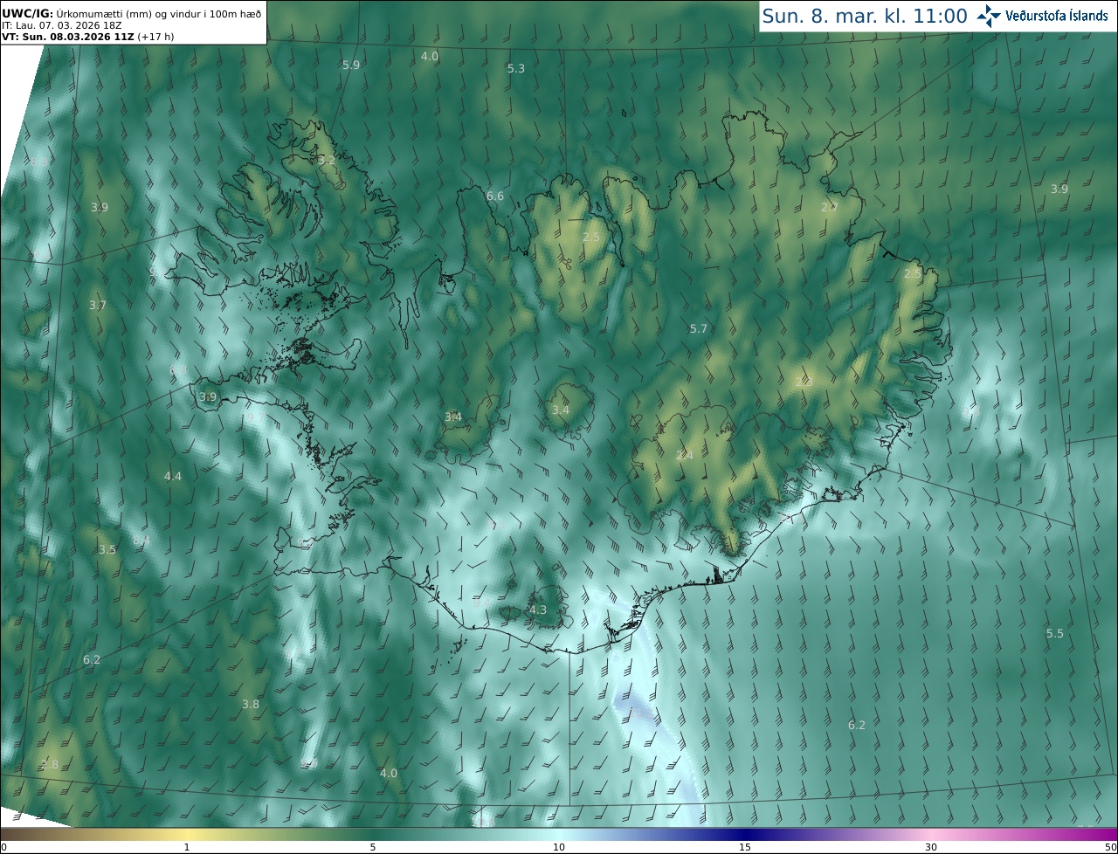Click the 4.4 value label on the map
Viewport: 1118px width, 854px height.
(x=173, y=477)
